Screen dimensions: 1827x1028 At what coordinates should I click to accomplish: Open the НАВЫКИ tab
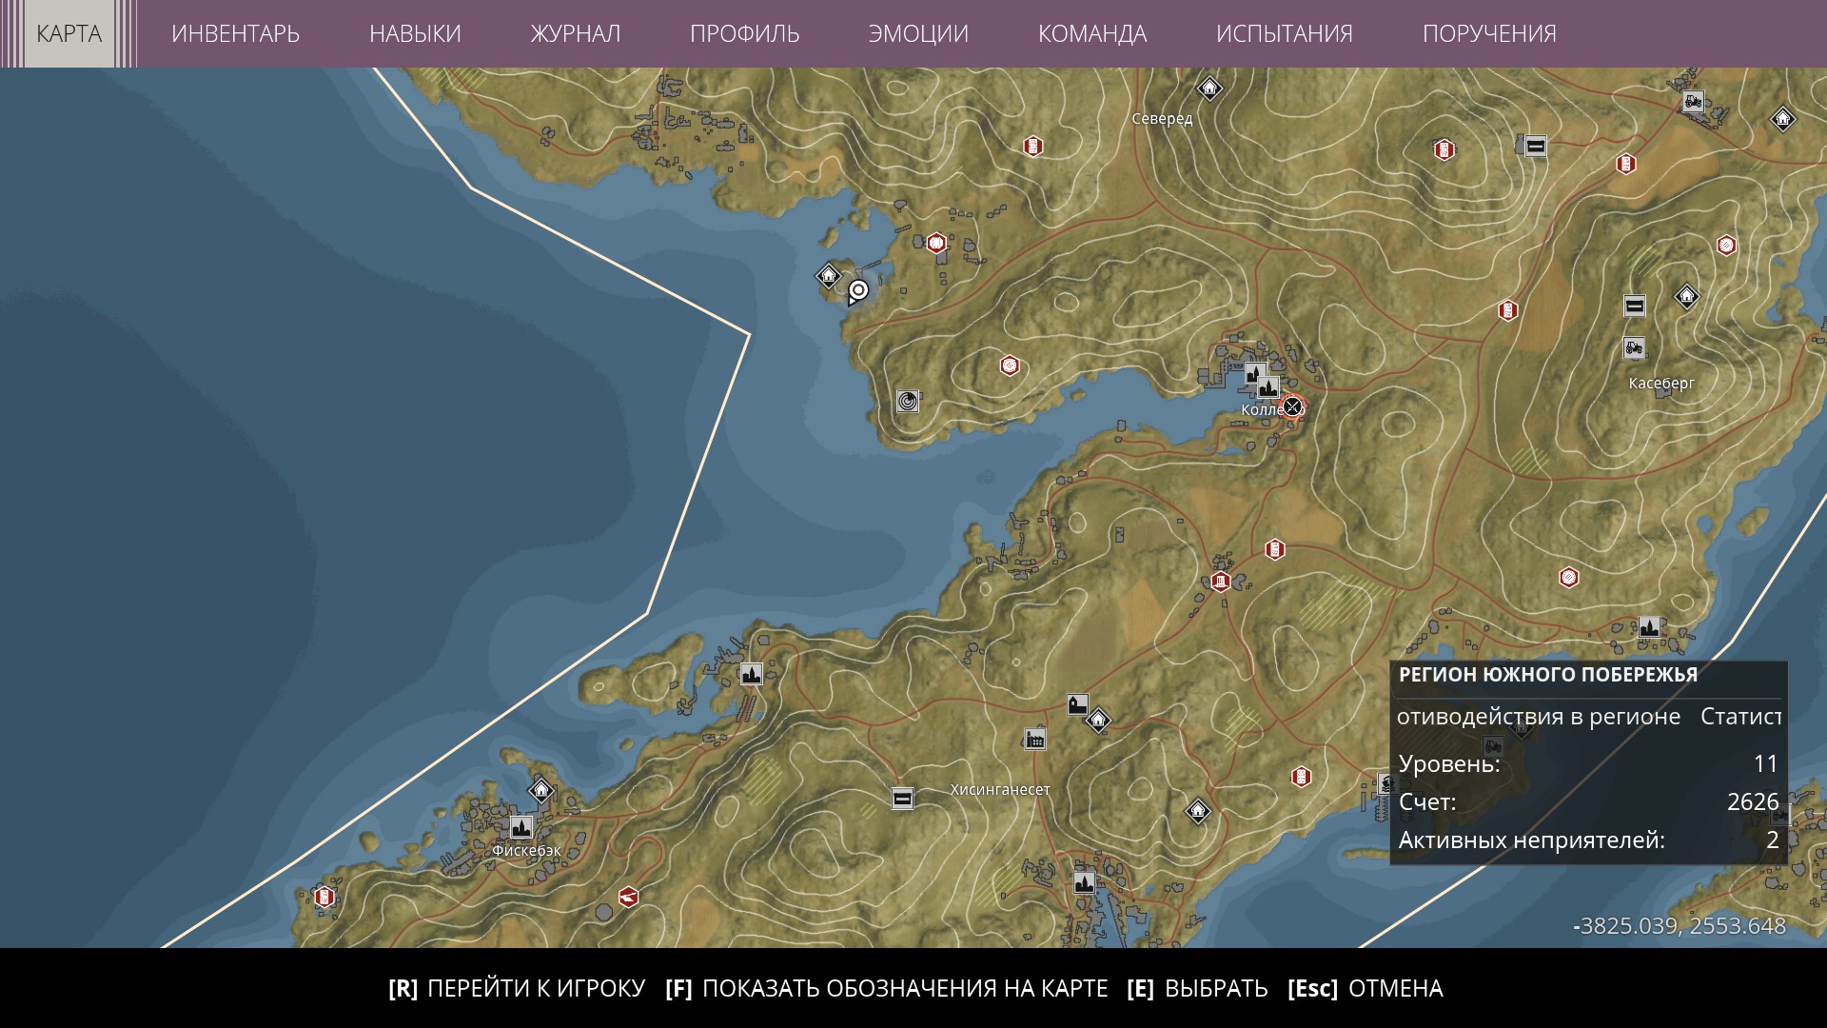pyautogui.click(x=415, y=33)
